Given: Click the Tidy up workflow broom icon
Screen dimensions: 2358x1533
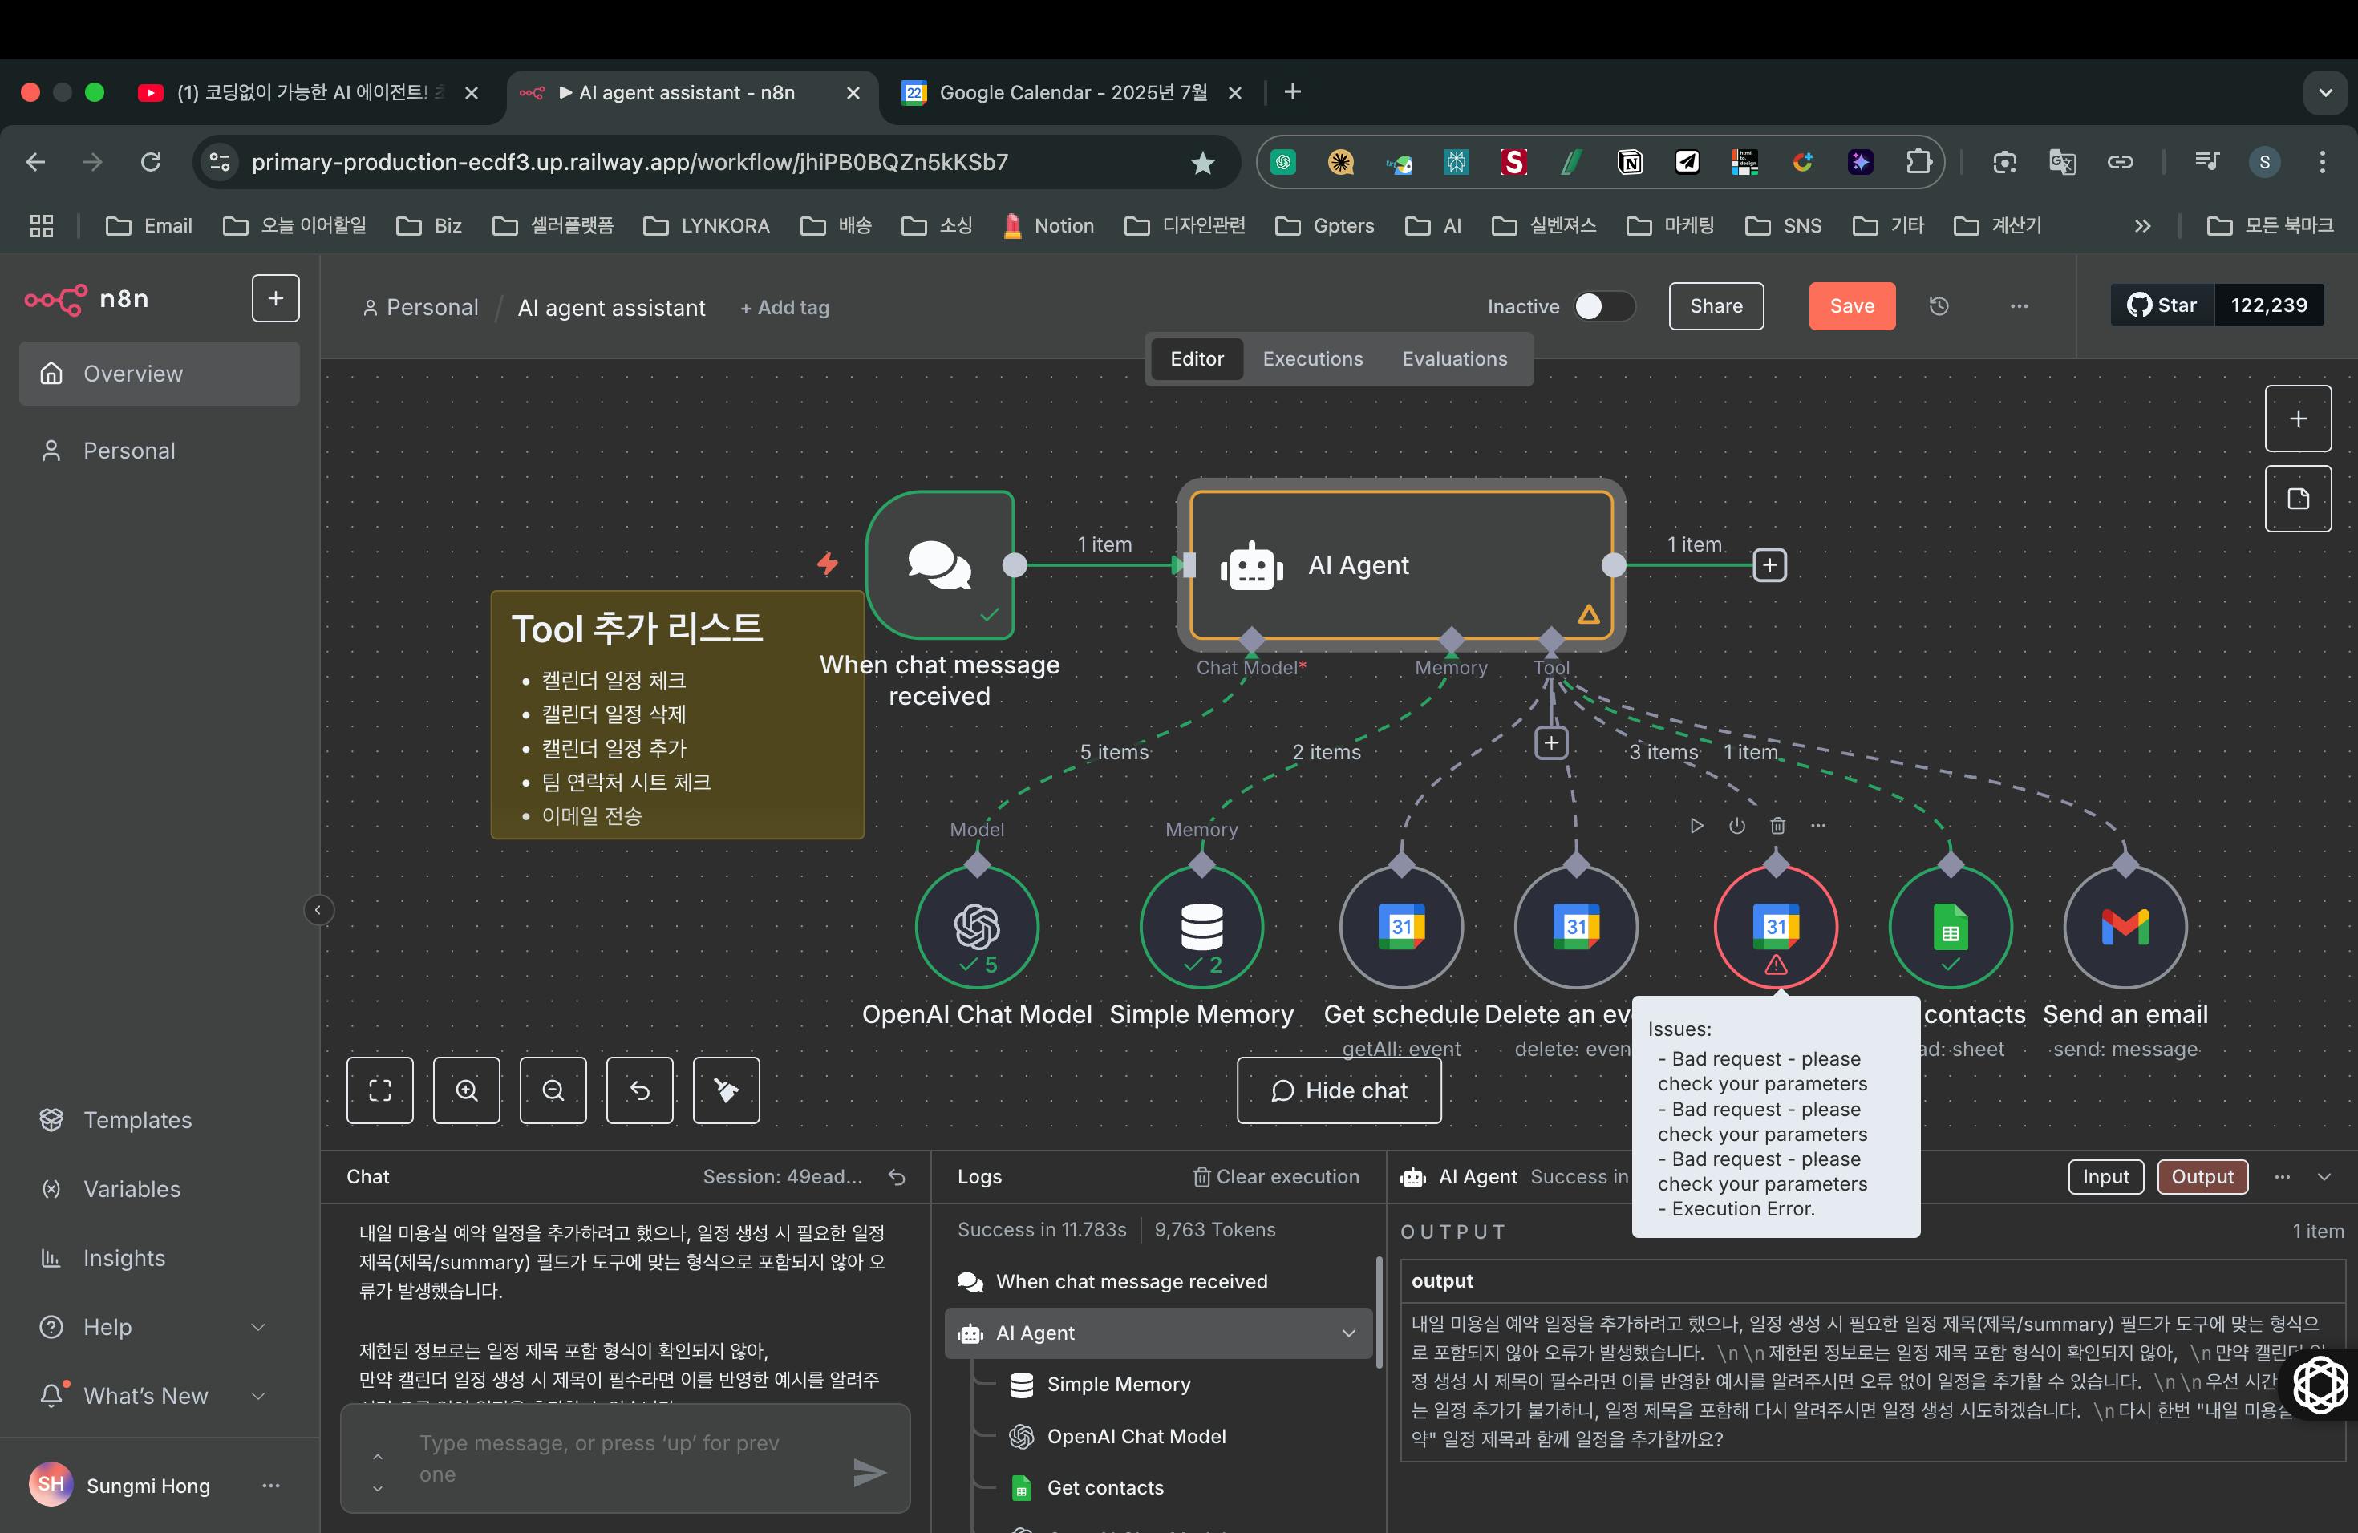Looking at the screenshot, I should [725, 1090].
